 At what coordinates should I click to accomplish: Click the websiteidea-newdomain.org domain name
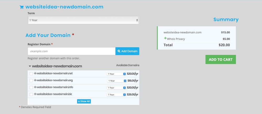click(54, 80)
